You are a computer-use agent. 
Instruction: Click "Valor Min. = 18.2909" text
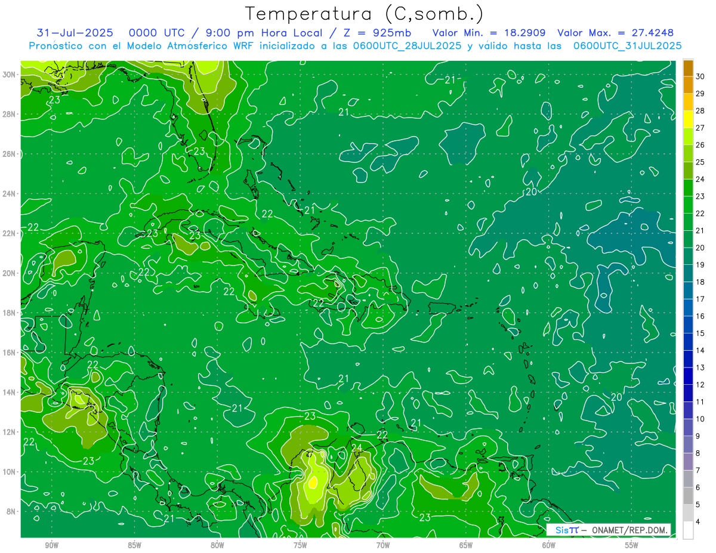point(489,32)
